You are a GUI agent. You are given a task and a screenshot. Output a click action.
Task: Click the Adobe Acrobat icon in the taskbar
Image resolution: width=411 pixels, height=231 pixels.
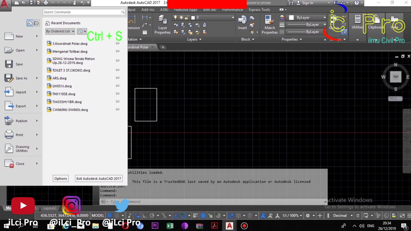tap(214, 226)
